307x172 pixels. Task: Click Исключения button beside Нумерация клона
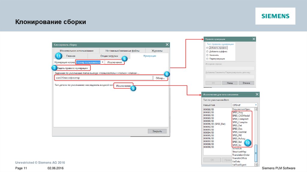pos(115,62)
